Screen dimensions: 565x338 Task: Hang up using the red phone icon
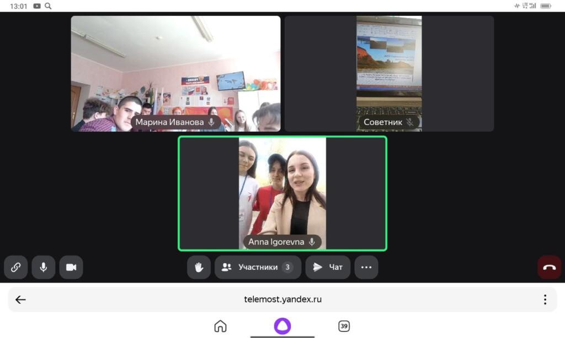549,267
